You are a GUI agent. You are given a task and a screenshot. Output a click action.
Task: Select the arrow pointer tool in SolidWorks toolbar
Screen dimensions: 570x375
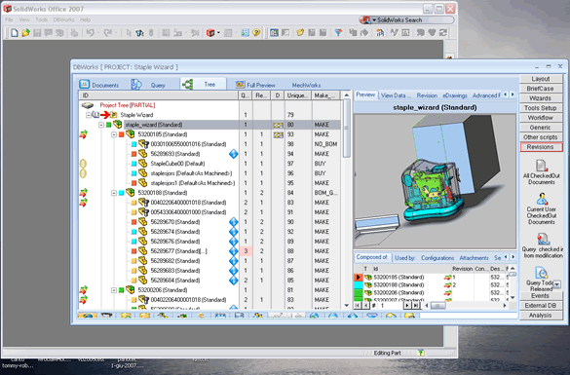tap(129, 33)
